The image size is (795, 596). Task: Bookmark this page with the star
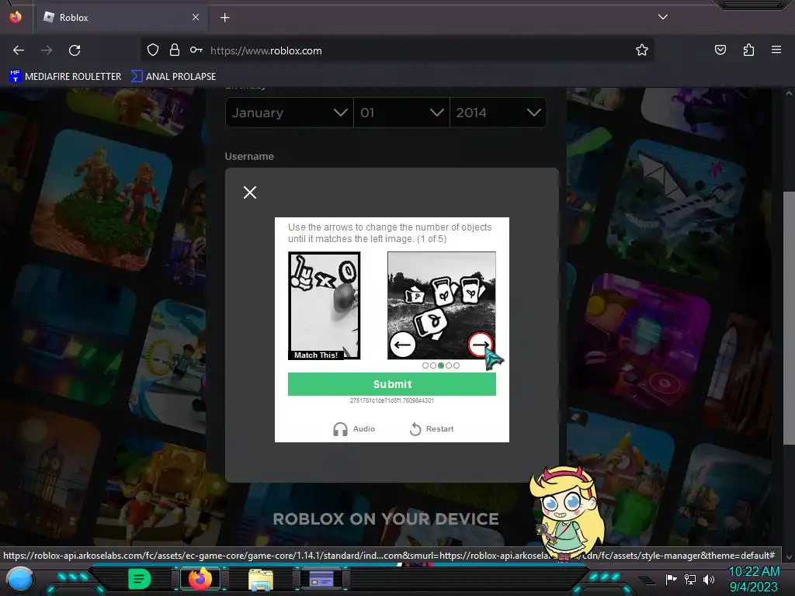click(x=642, y=50)
